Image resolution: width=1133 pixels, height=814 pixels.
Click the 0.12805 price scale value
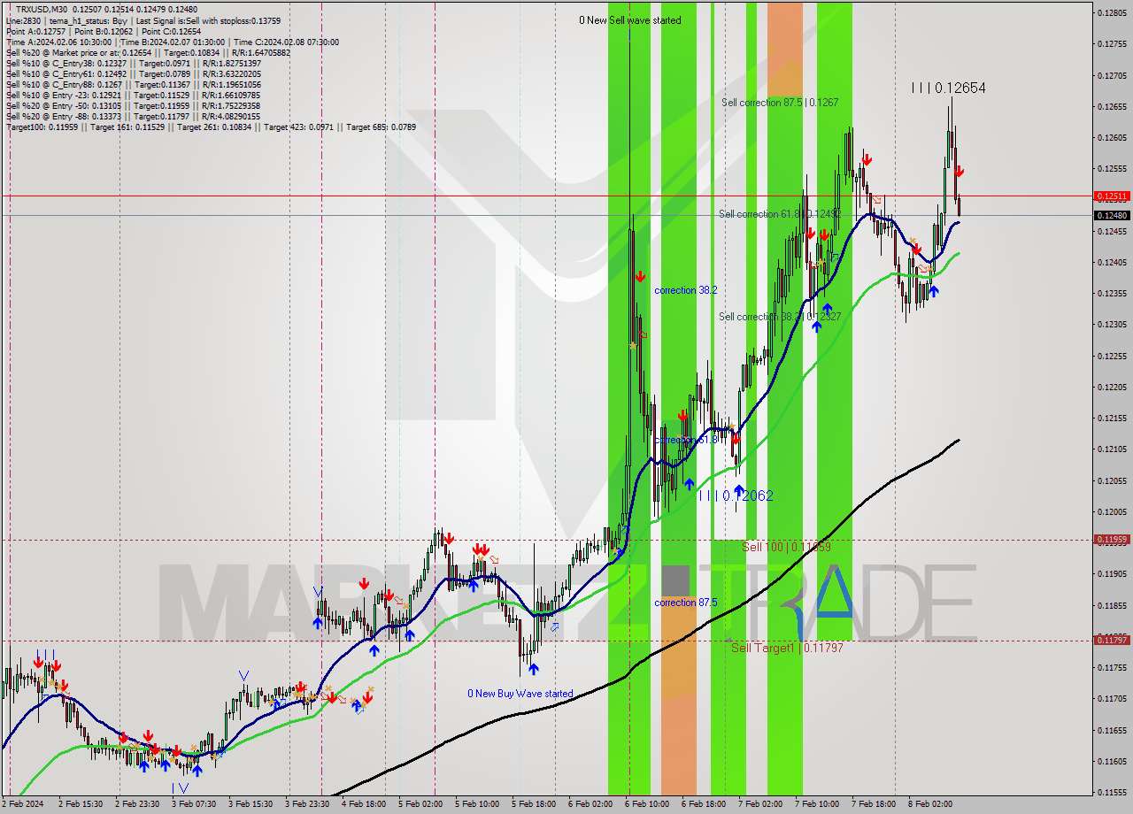click(1112, 12)
